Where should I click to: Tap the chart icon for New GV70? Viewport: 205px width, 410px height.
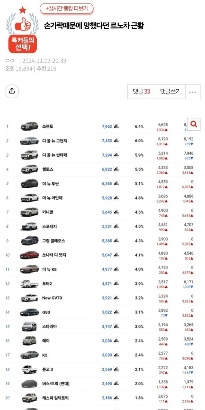(116, 298)
